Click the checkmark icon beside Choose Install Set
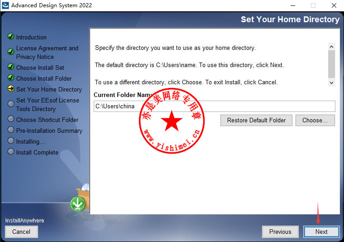344x242 pixels. 11,67
